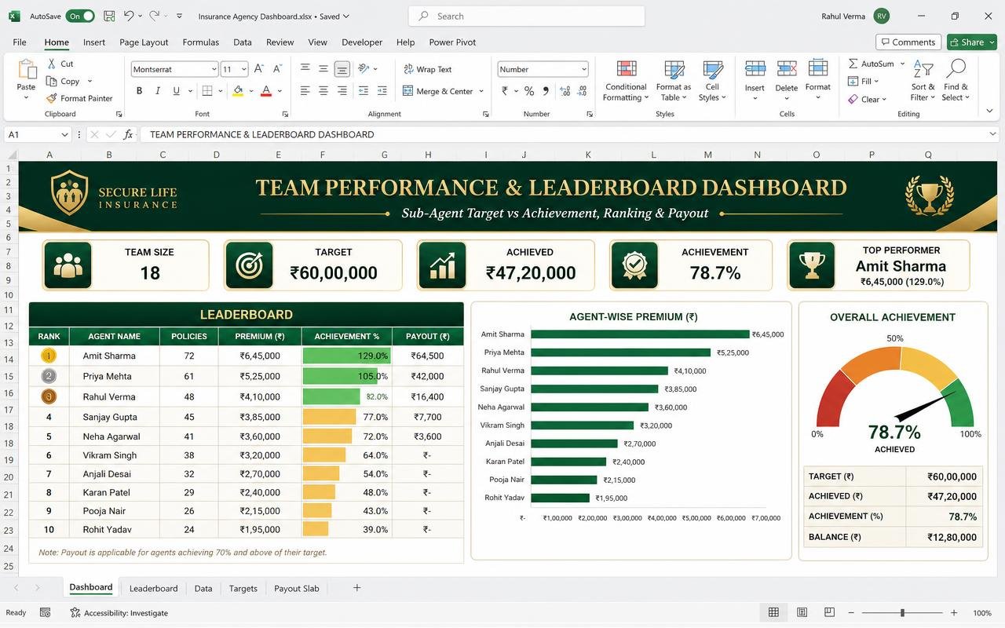1005x628 pixels.
Task: Expand the Font Color dropdown arrow
Action: [x=280, y=91]
